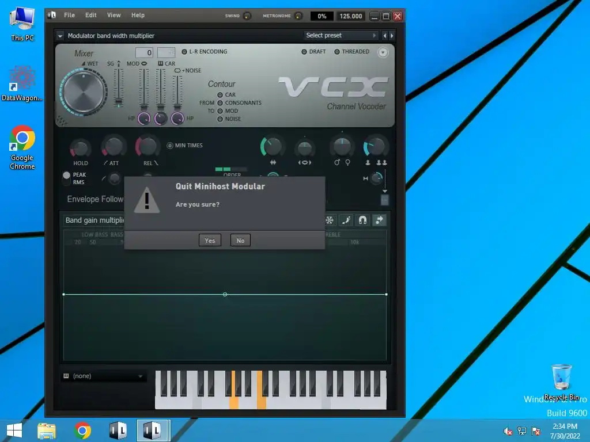Open the View menu
Viewport: 590px width, 442px height.
pyautogui.click(x=114, y=15)
